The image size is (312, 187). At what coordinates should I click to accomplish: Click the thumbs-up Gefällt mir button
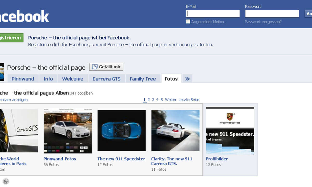coord(106,67)
